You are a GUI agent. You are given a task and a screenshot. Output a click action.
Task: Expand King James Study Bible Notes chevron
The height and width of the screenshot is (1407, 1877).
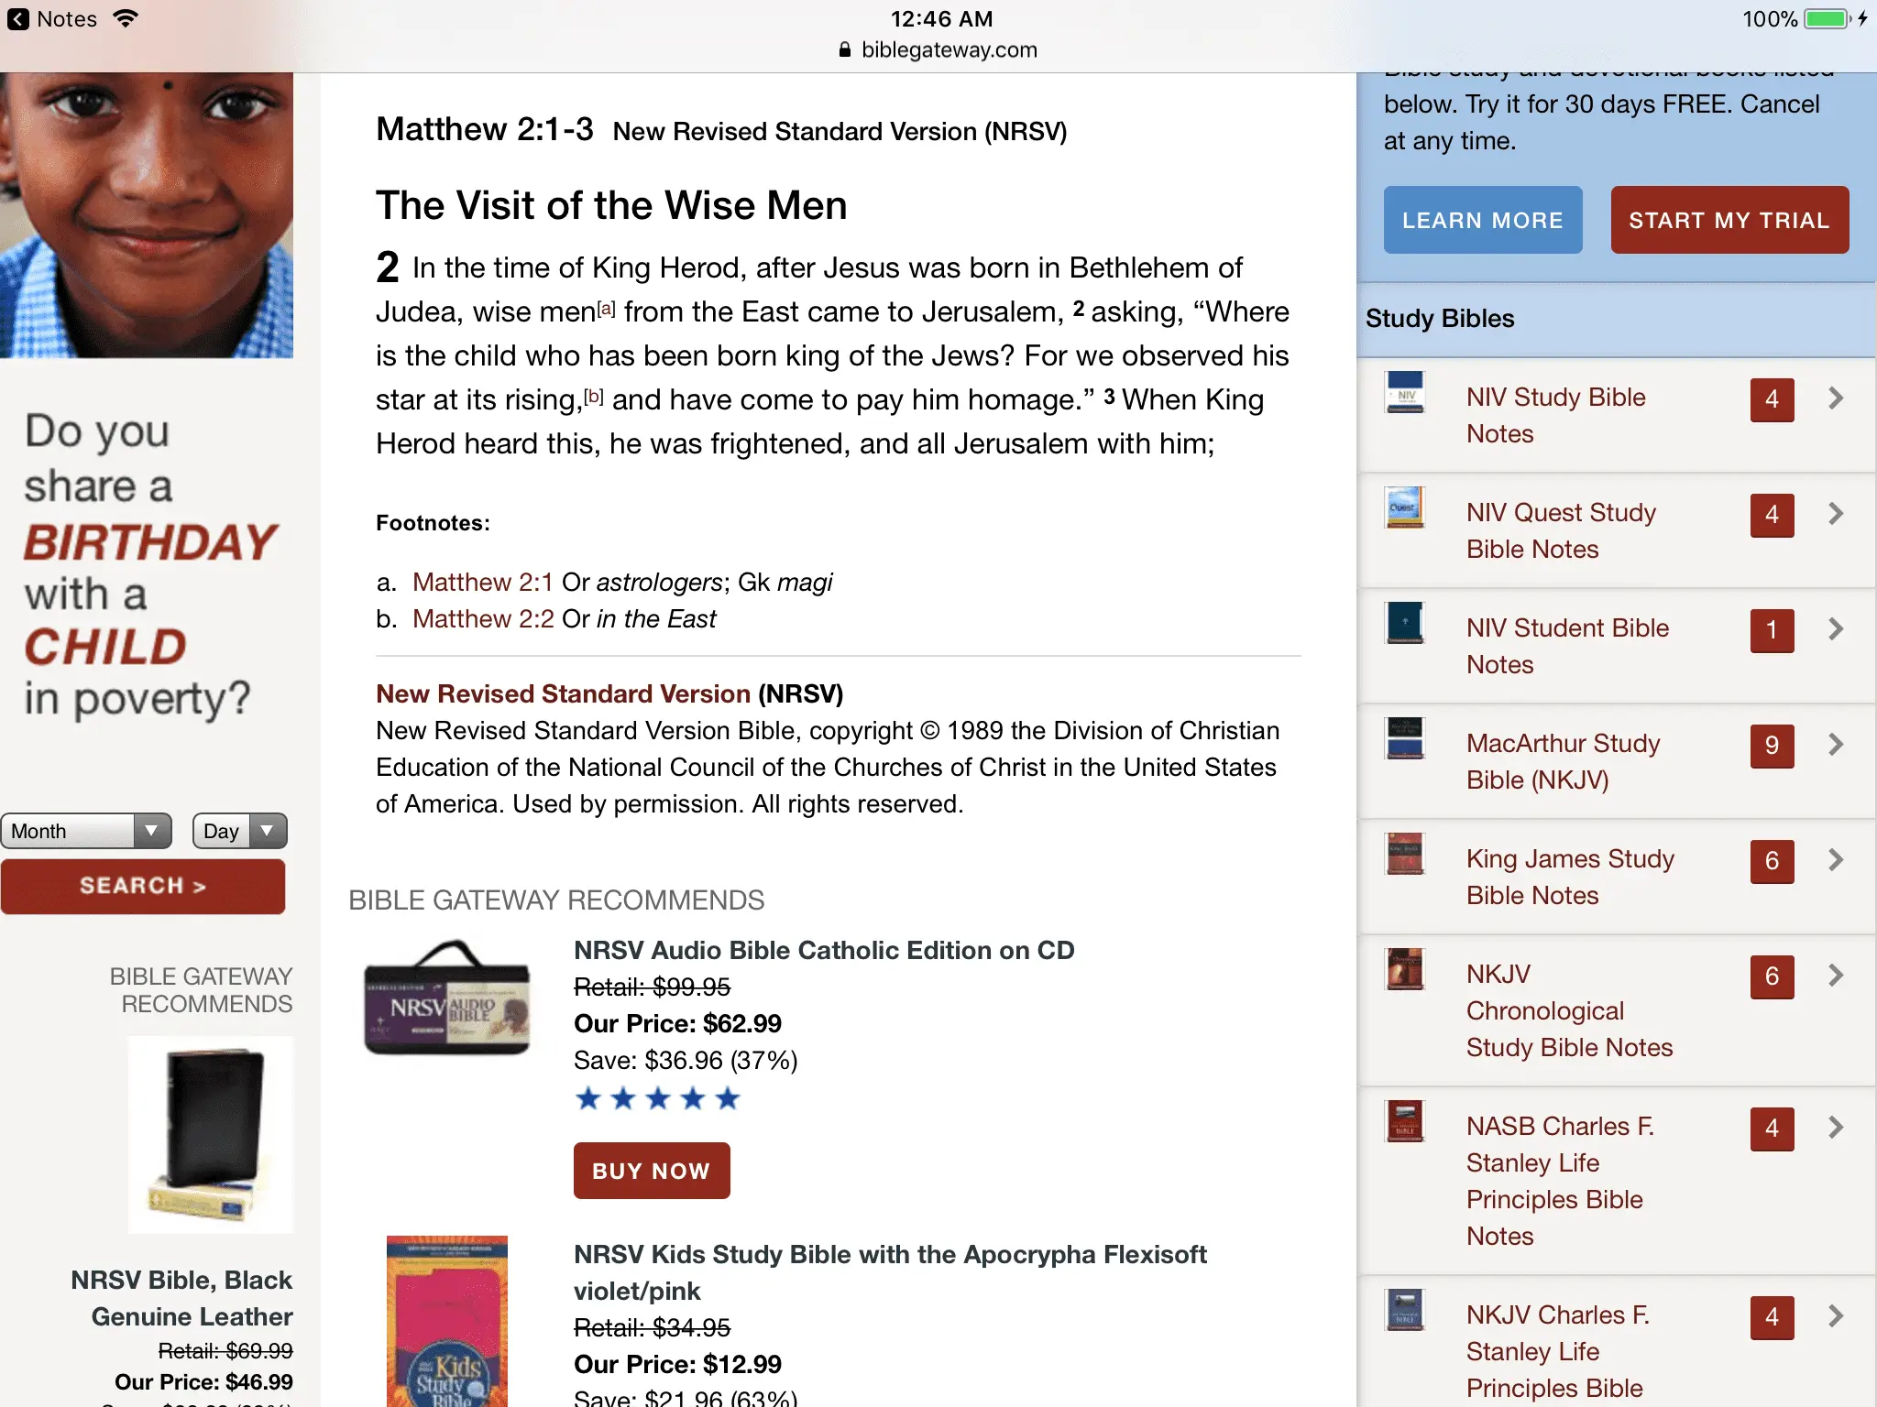click(x=1835, y=859)
